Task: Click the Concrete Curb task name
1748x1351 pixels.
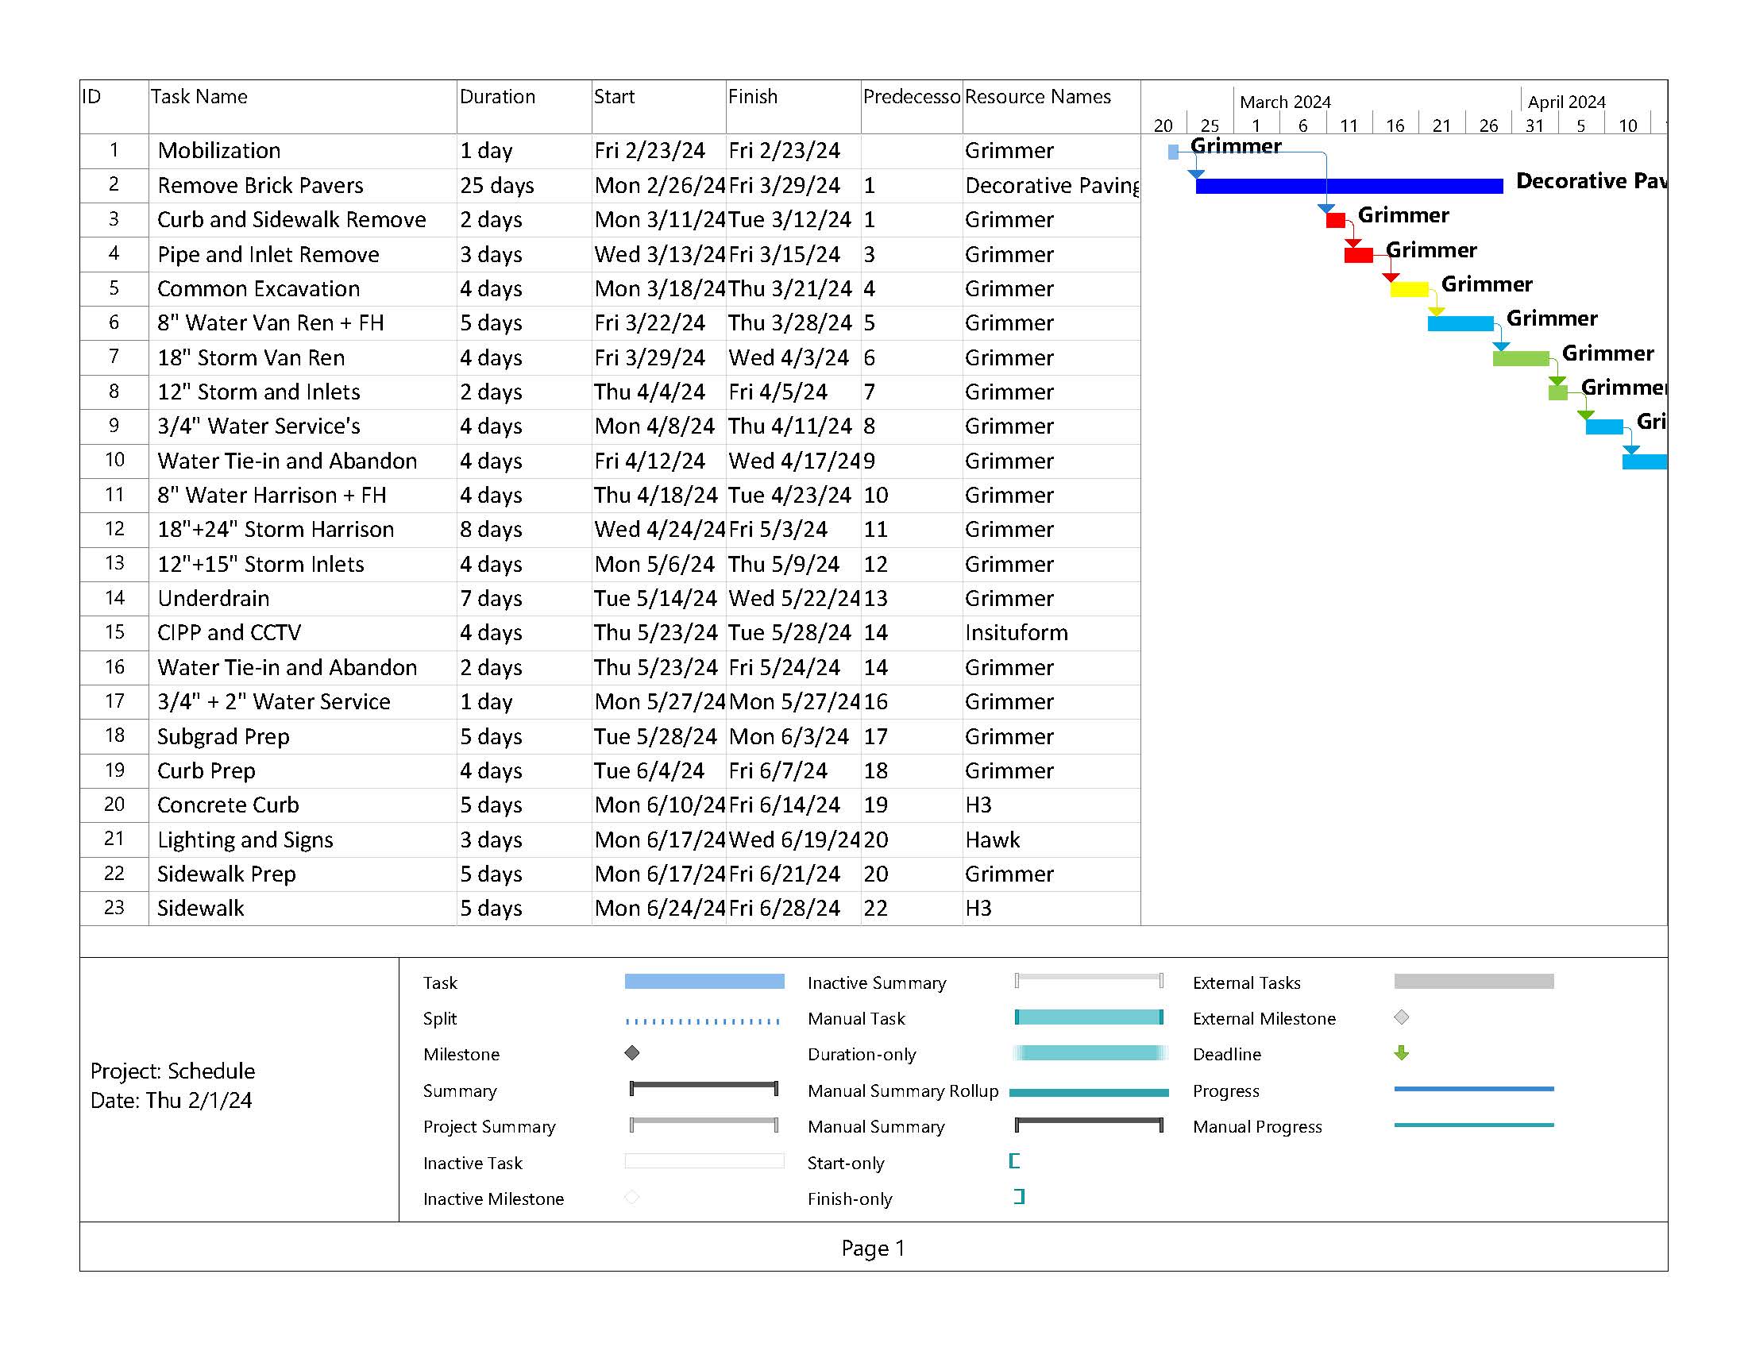Action: pos(228,805)
